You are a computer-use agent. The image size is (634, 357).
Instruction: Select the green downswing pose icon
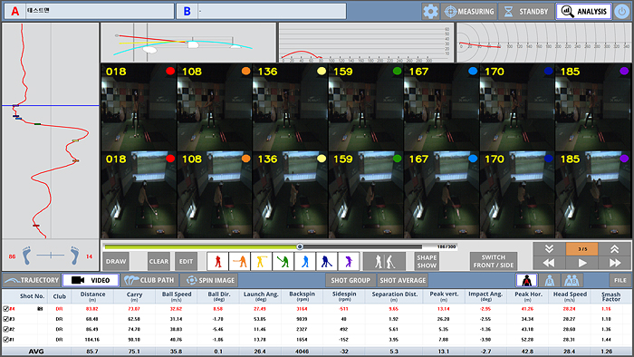283,262
